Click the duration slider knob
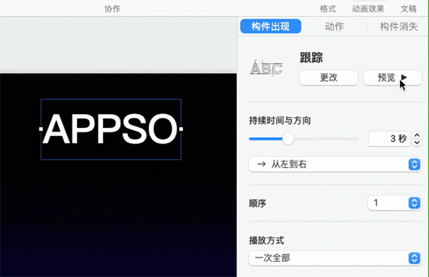The height and width of the screenshot is (277, 429). pos(288,139)
